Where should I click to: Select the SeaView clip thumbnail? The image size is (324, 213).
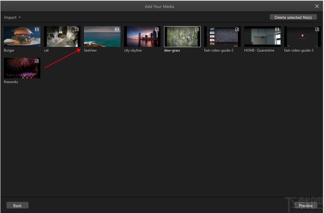coord(102,37)
